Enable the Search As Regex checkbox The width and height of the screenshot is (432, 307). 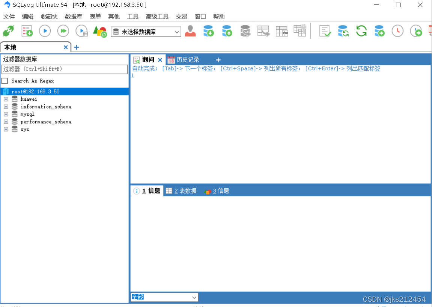(5, 81)
